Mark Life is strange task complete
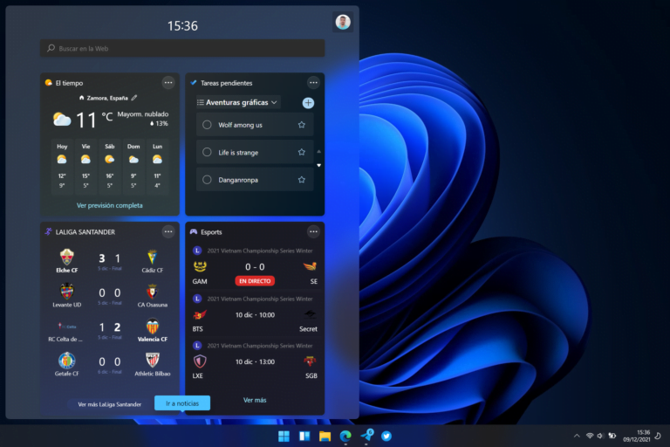 click(207, 152)
